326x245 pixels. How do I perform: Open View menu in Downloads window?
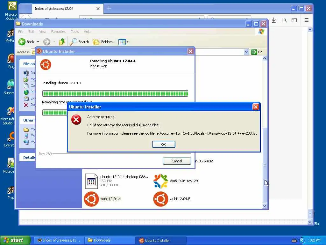tap(43, 32)
